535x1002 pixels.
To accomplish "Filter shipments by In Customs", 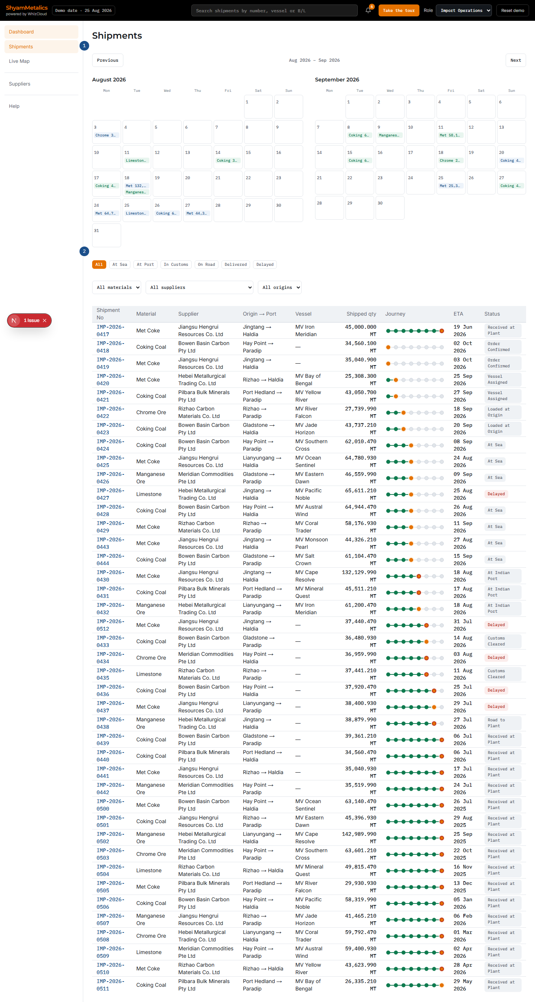I will (x=176, y=264).
